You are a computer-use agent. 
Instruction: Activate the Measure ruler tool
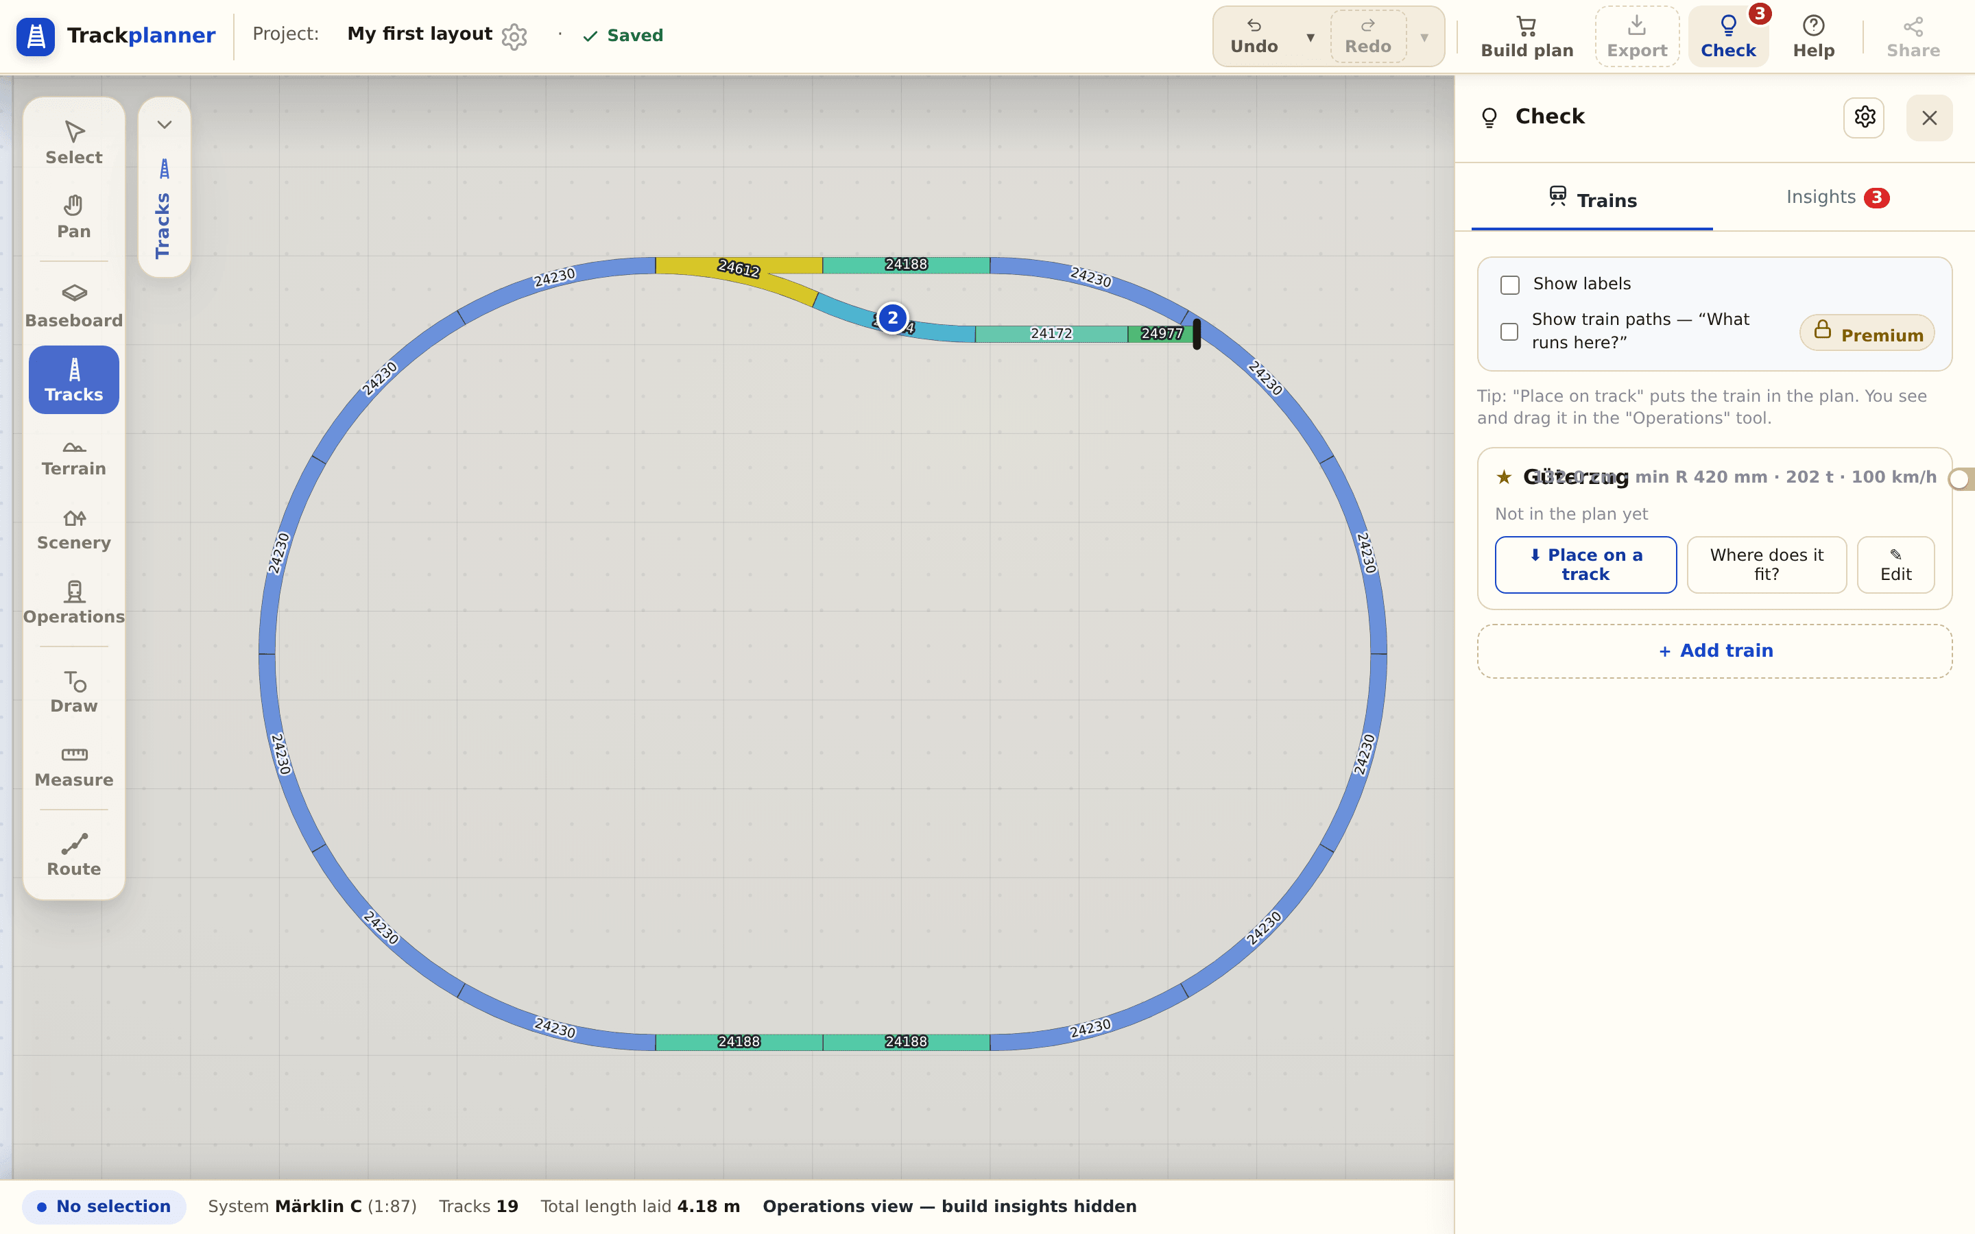click(x=73, y=766)
